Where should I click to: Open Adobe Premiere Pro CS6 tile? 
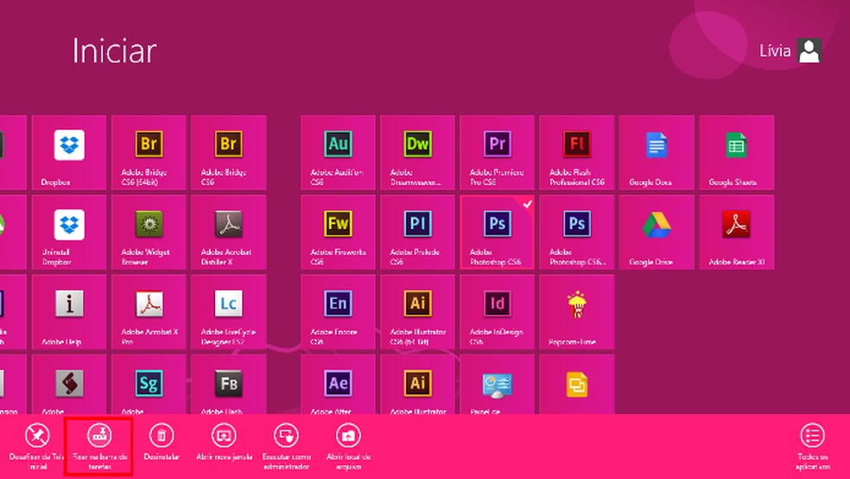pyautogui.click(x=497, y=152)
